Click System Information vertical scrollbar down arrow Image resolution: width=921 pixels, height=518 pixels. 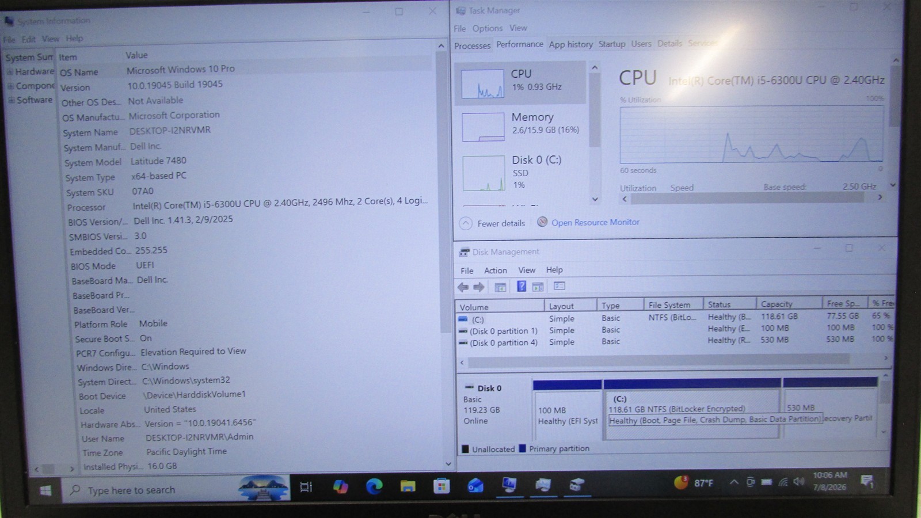[448, 464]
